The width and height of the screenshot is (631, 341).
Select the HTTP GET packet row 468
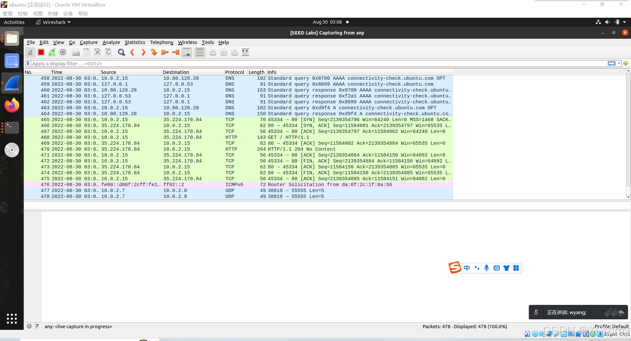(230, 137)
